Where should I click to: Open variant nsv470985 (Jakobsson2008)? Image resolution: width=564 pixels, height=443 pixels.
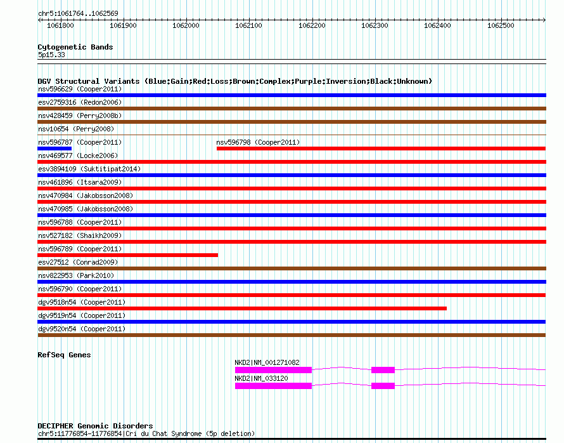[x=86, y=209]
